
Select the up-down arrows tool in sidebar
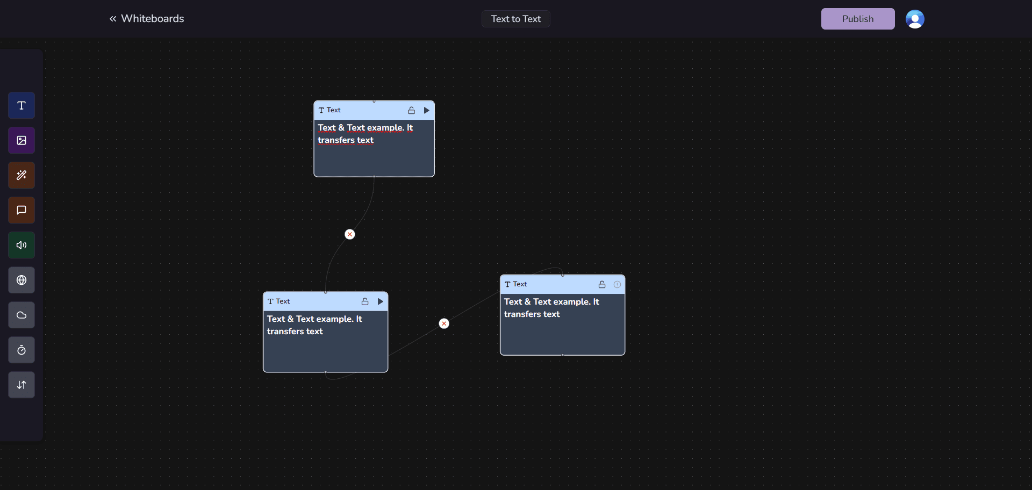pos(21,385)
